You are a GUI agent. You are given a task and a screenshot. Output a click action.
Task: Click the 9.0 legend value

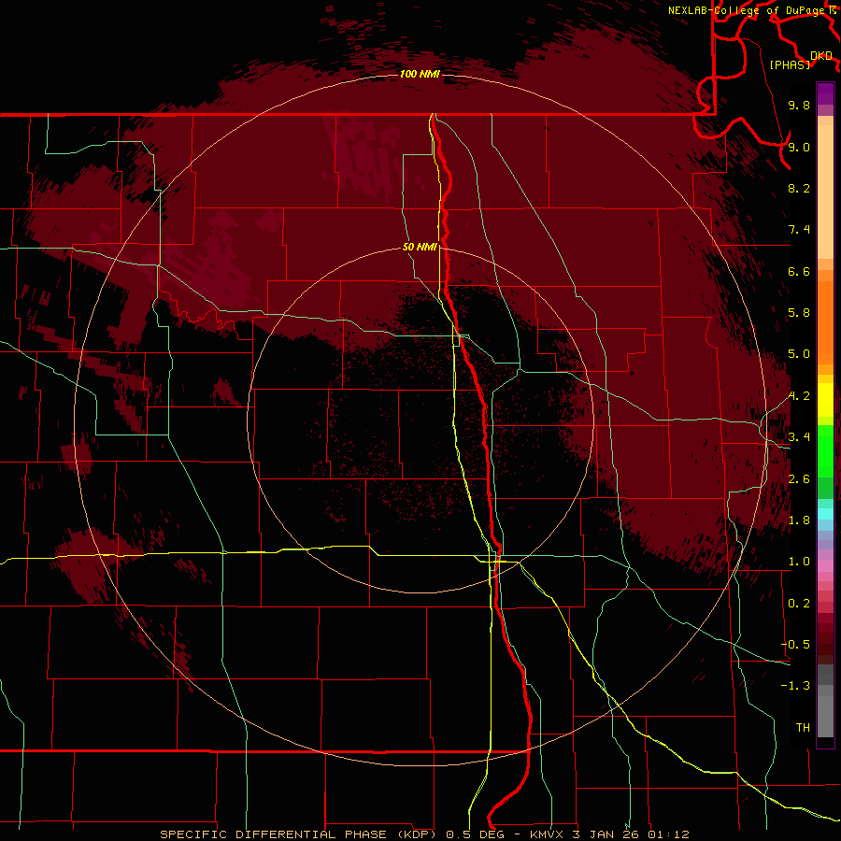[799, 148]
